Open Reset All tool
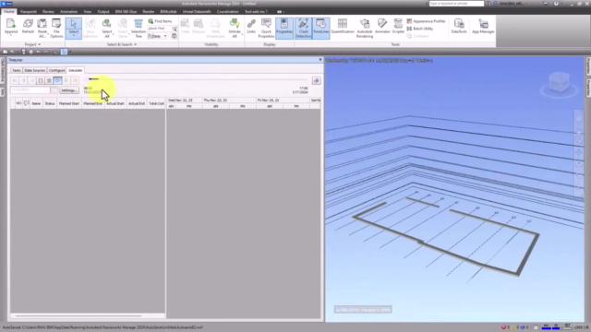 (x=42, y=28)
